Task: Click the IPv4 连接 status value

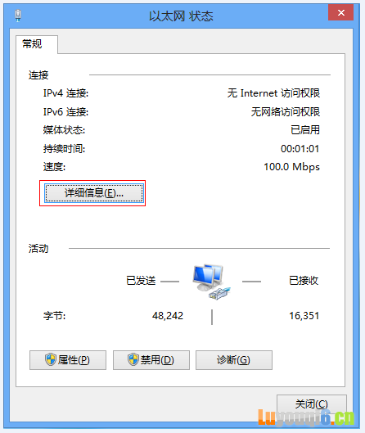Action: 273,93
